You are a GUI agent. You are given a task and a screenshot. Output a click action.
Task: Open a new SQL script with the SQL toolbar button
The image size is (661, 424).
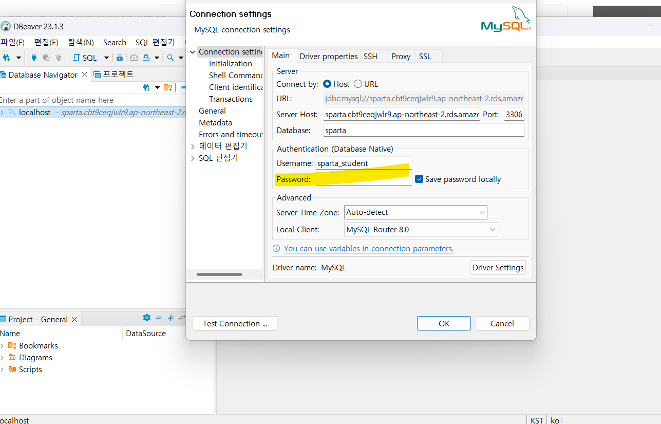[x=85, y=58]
